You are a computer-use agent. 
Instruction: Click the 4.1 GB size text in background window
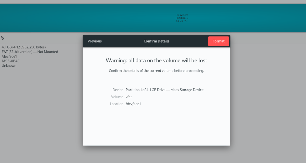24,47
